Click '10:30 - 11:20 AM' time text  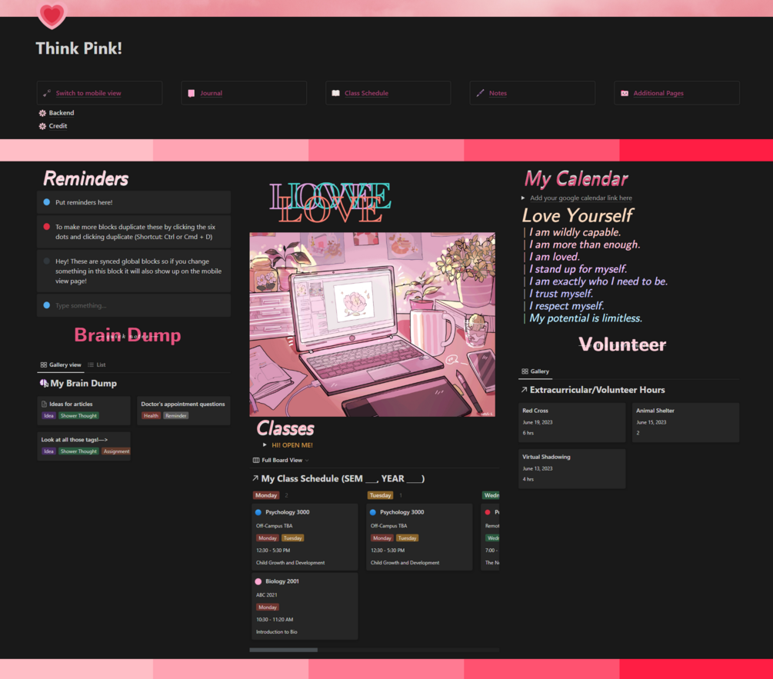275,619
